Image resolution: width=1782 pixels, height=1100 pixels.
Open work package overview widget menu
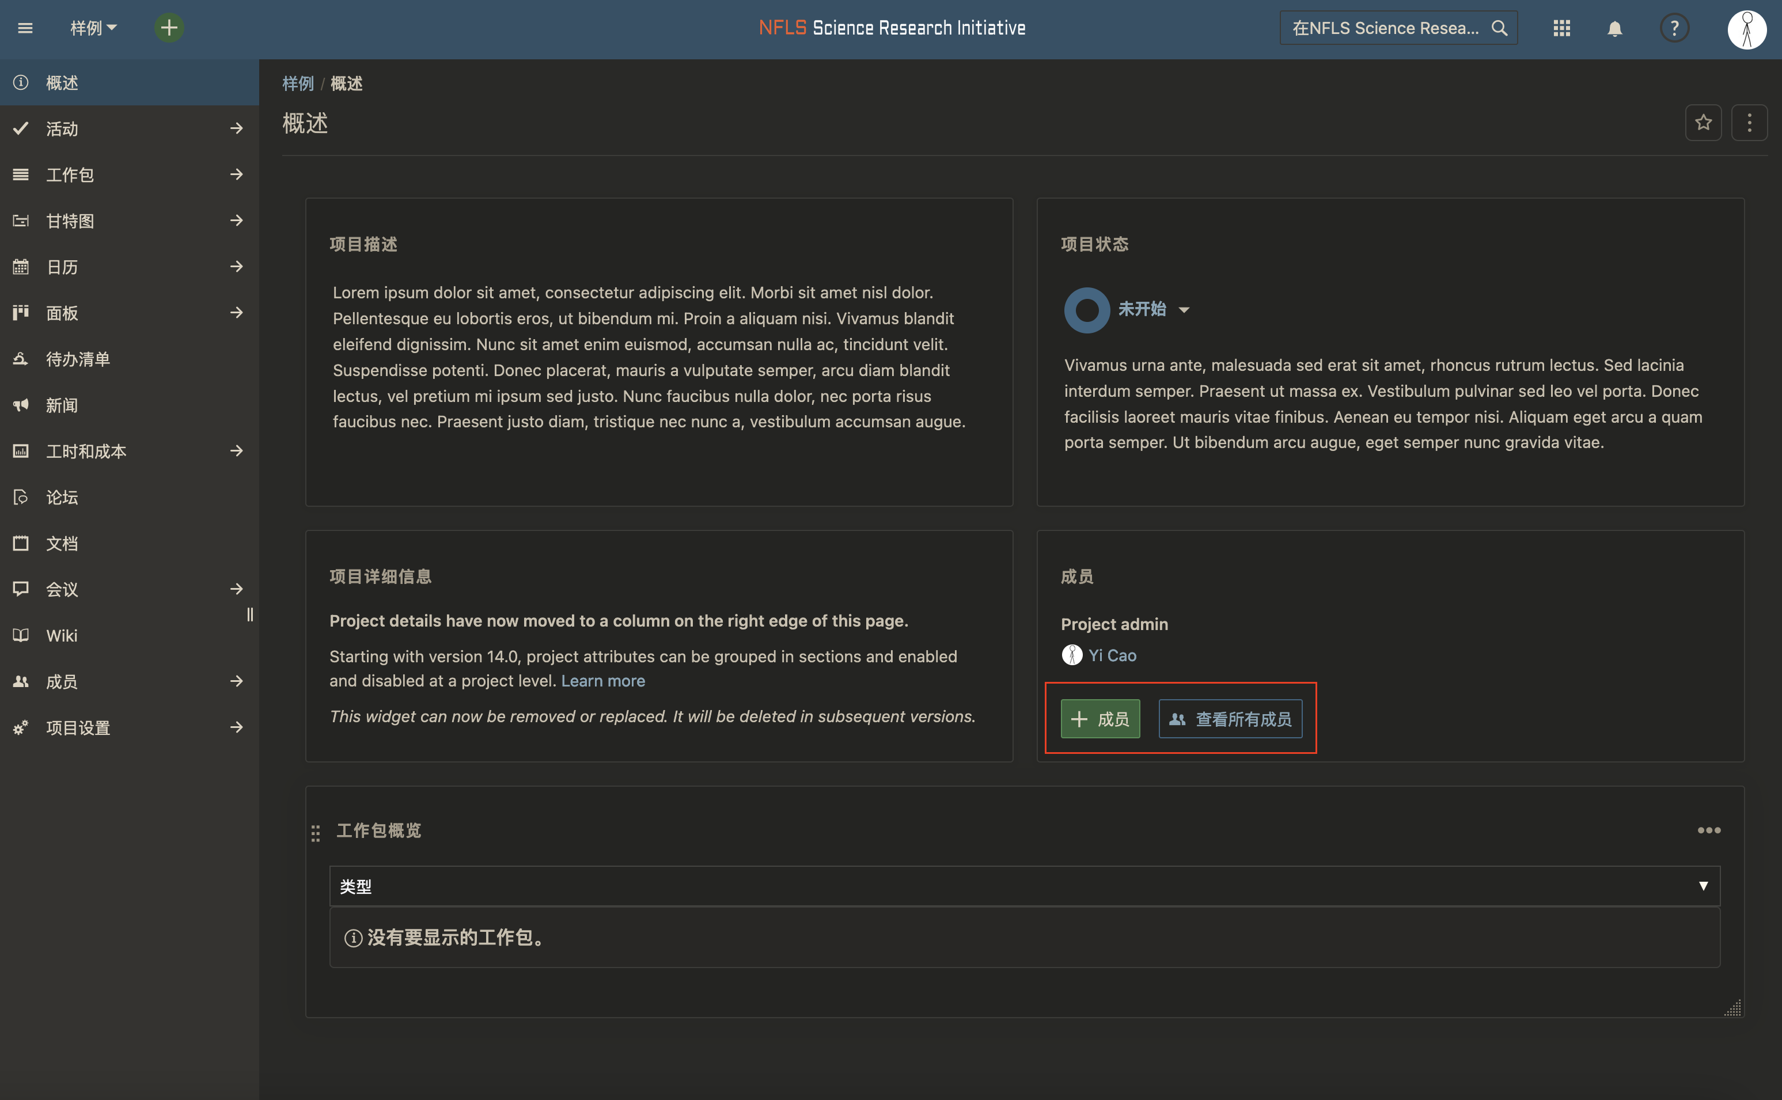1708,830
